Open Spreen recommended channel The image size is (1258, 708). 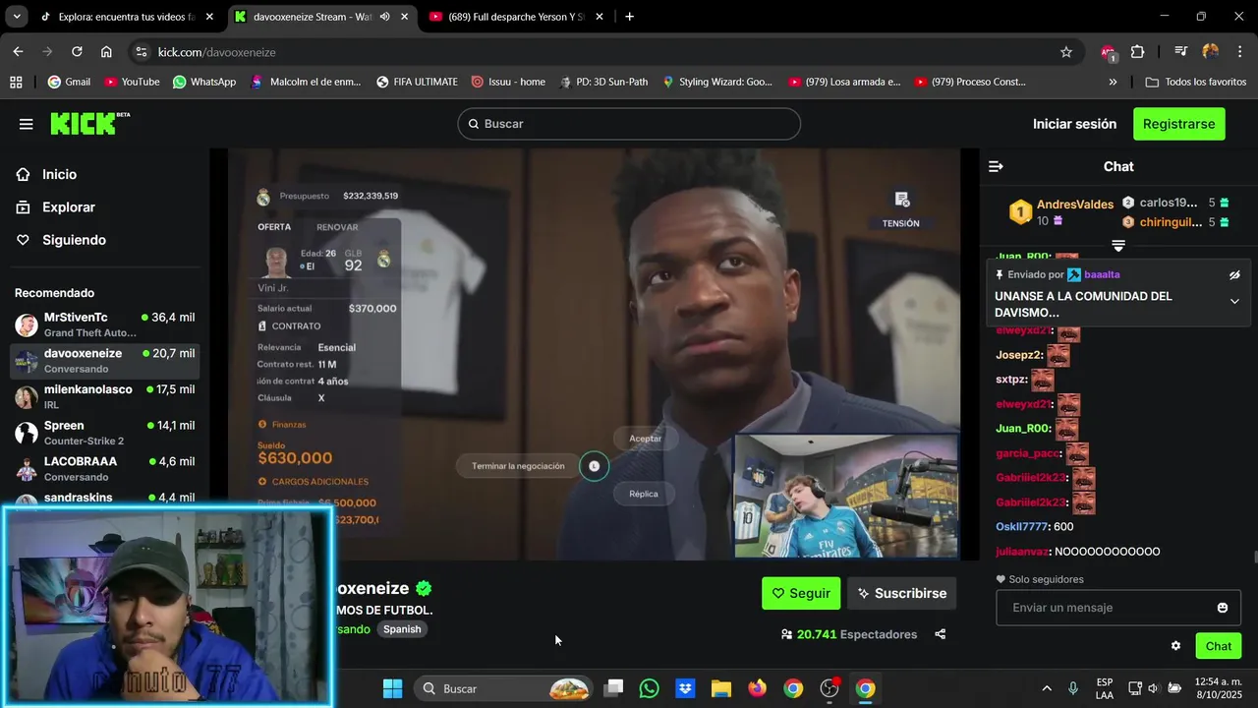(104, 434)
